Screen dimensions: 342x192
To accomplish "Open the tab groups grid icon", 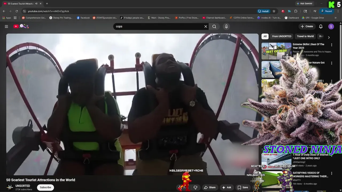I will pos(15,18).
